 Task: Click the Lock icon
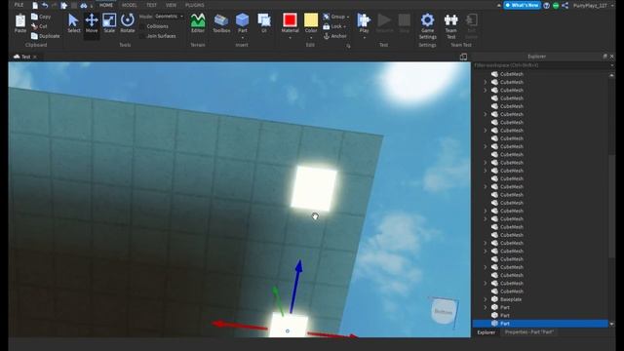pyautogui.click(x=327, y=26)
